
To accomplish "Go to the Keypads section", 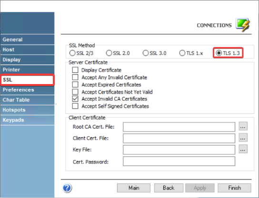I will [x=27, y=120].
